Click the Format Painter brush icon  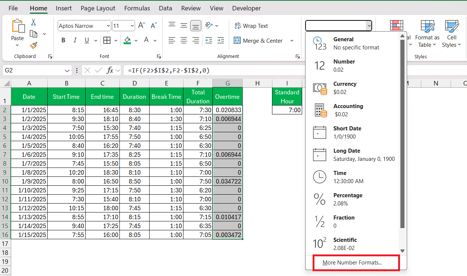point(33,45)
